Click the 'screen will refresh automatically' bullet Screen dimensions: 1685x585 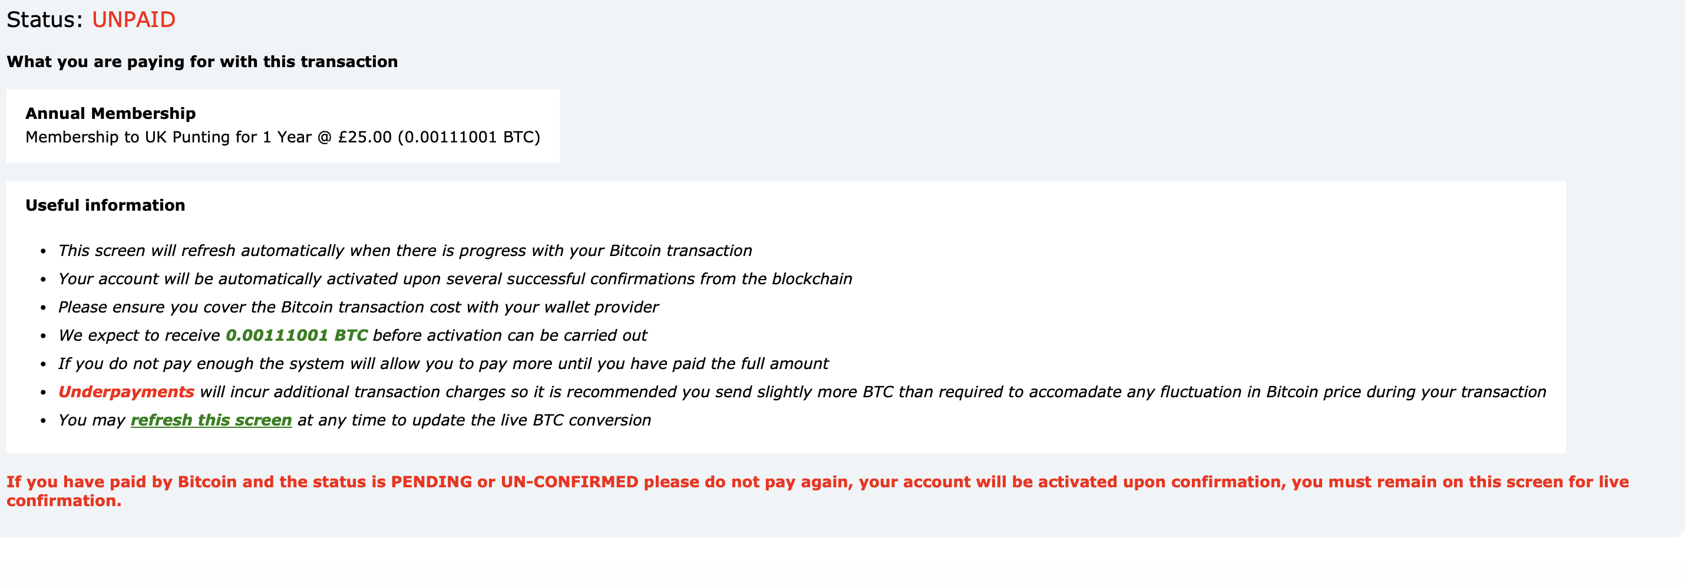tap(405, 251)
